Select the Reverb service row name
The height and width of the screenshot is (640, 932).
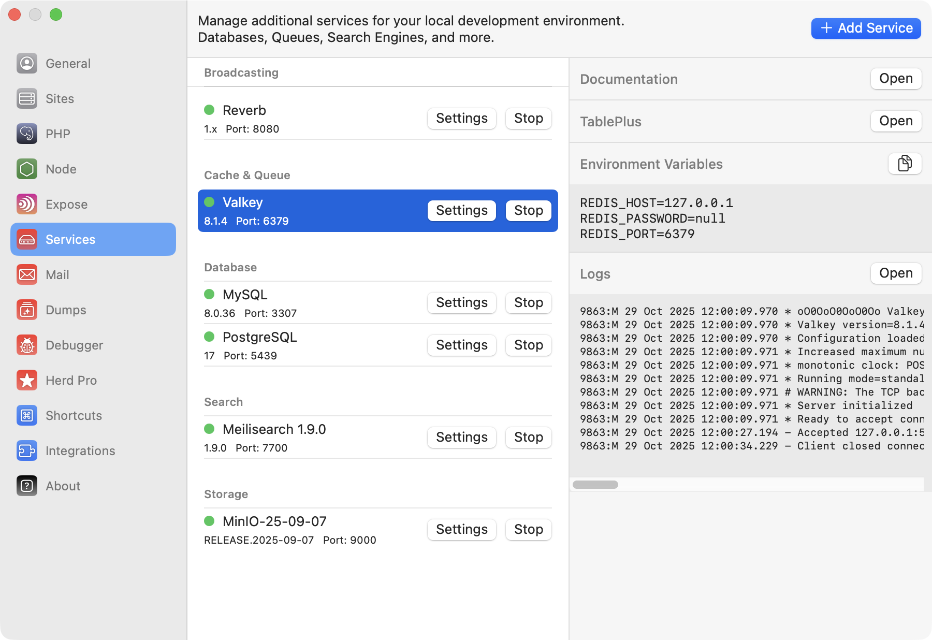click(x=244, y=110)
